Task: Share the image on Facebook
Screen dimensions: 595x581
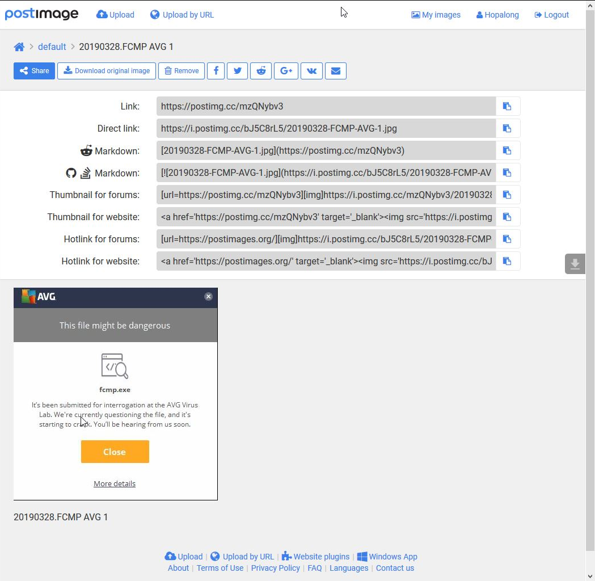Action: 216,70
